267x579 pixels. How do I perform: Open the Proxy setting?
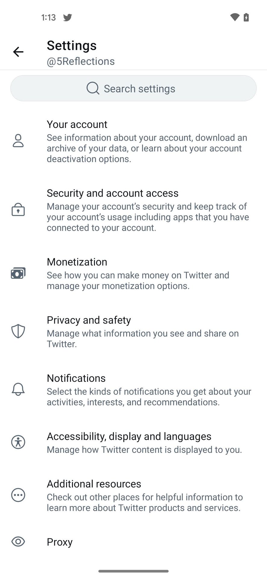pos(60,542)
